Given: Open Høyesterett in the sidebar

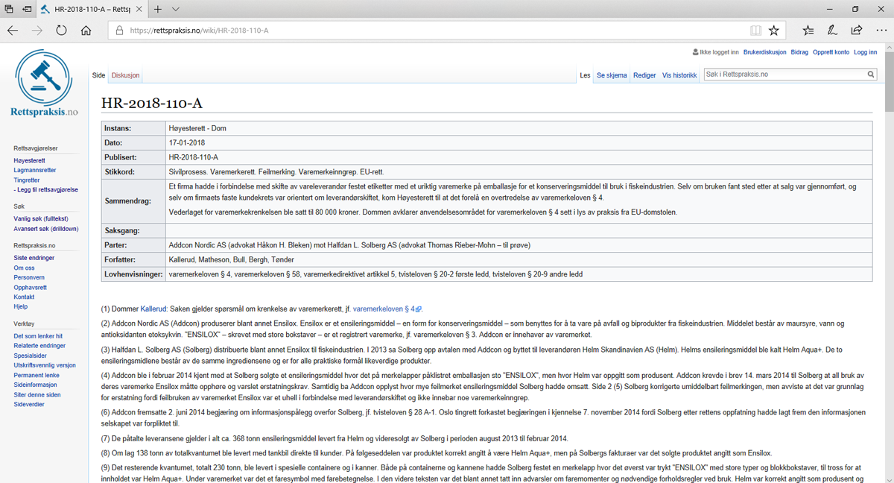Looking at the screenshot, I should [29, 160].
